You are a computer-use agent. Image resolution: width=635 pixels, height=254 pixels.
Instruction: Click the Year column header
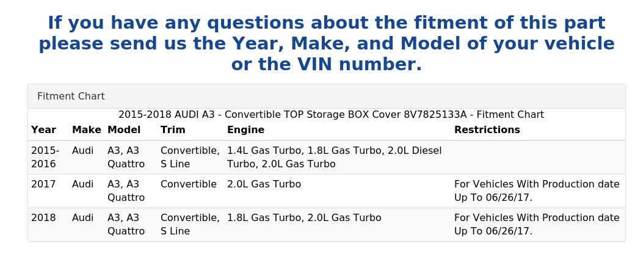coord(43,130)
